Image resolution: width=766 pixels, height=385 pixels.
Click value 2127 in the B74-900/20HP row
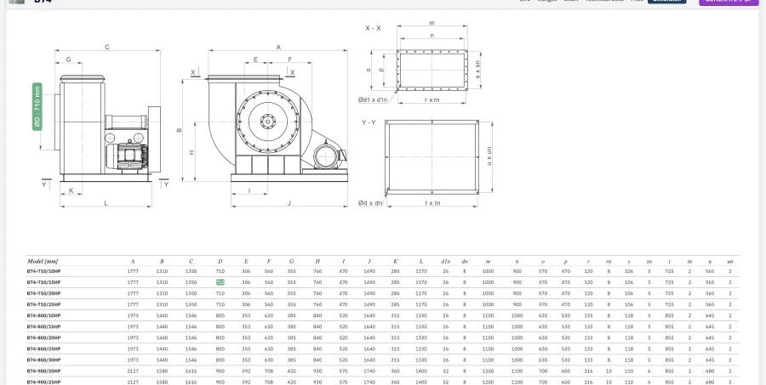click(x=133, y=371)
